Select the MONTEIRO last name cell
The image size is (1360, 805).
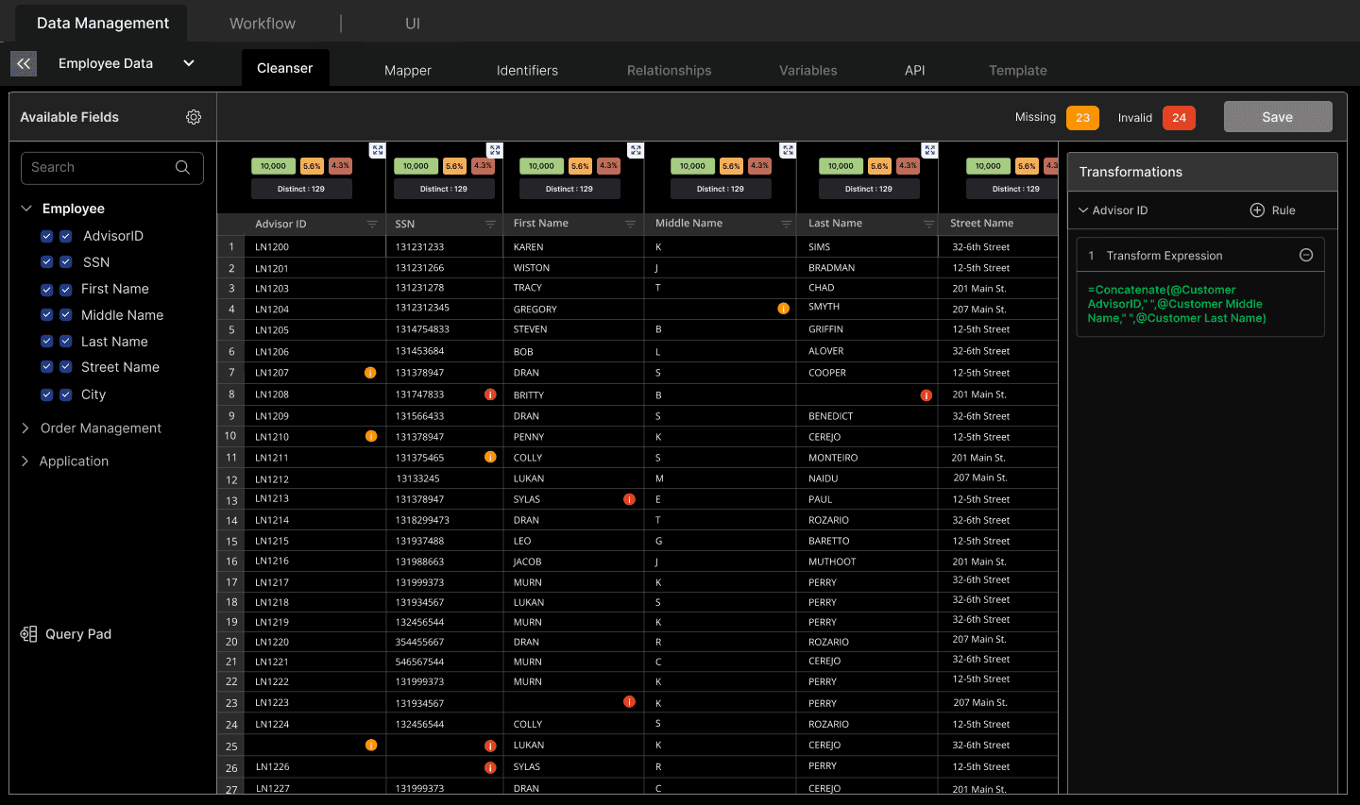(867, 458)
